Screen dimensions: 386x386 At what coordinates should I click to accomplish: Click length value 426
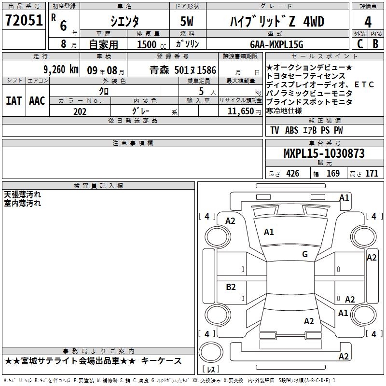293,173
